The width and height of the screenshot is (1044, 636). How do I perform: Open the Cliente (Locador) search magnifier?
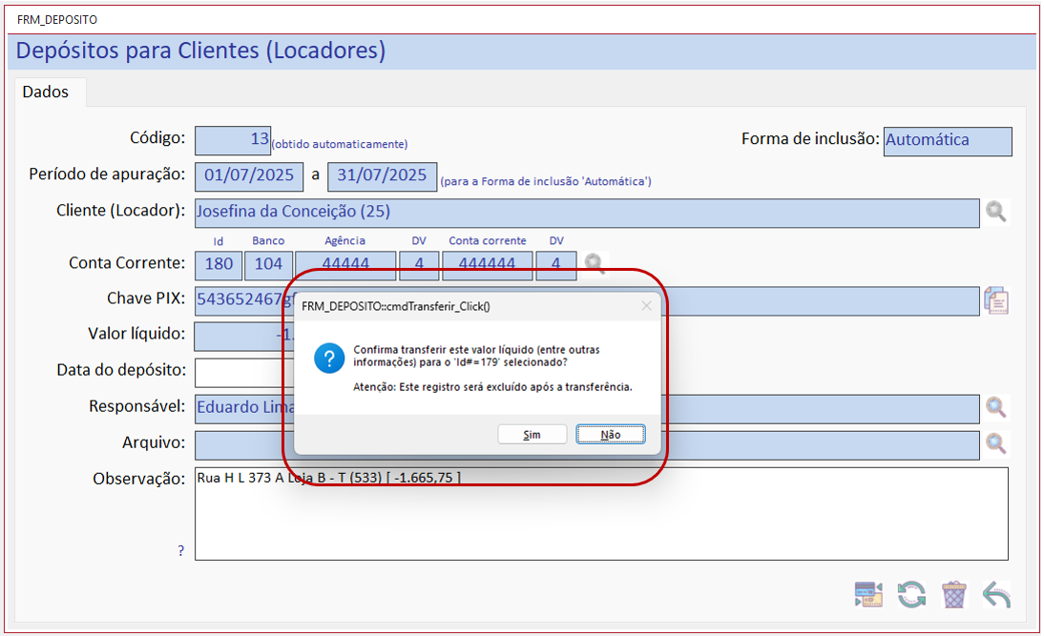point(996,213)
